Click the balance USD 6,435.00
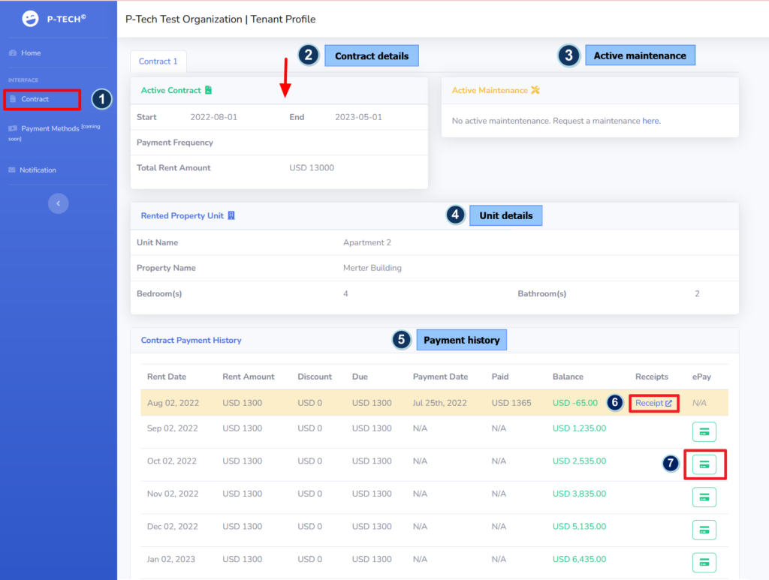769x580 pixels. (x=579, y=560)
